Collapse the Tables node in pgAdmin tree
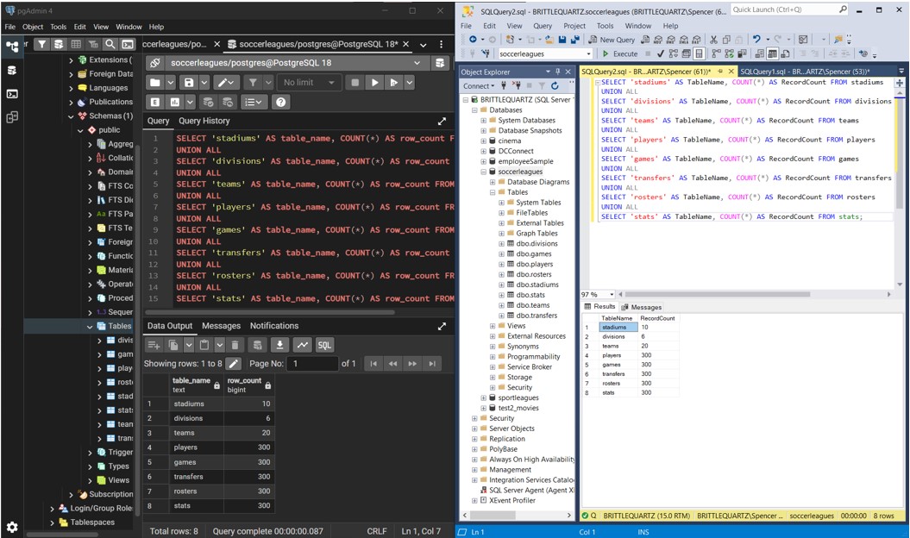This screenshot has height=538, width=910. pos(90,326)
